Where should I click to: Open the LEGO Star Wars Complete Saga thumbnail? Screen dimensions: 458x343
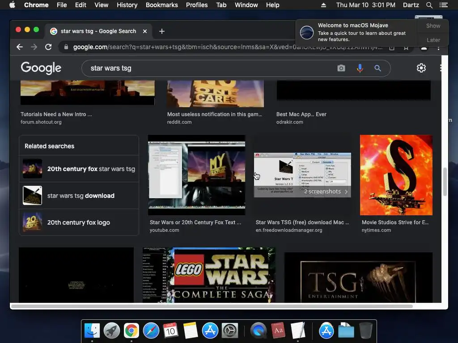point(209,275)
